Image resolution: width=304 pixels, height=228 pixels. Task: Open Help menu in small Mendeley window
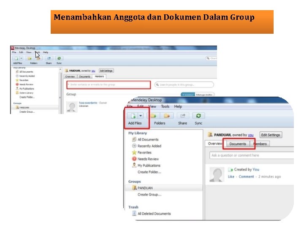46,52
